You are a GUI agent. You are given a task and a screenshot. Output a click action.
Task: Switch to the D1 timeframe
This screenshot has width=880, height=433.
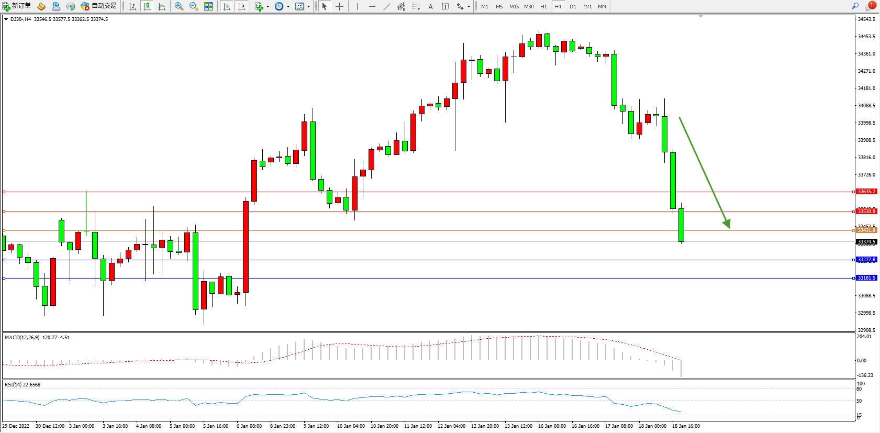tap(573, 6)
